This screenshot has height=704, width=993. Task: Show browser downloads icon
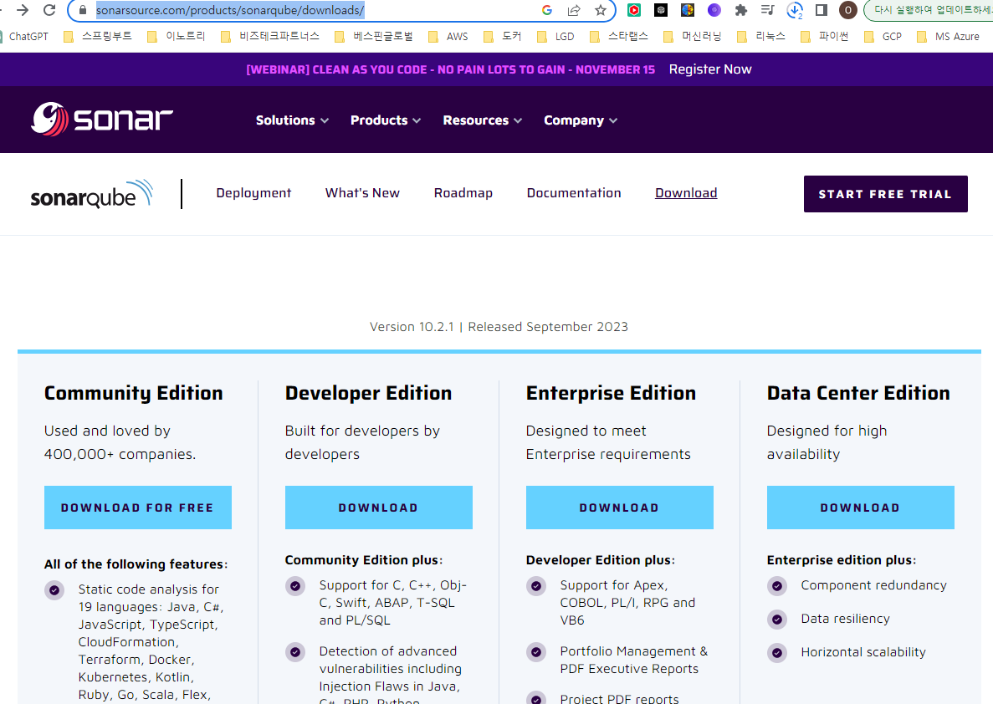(794, 10)
